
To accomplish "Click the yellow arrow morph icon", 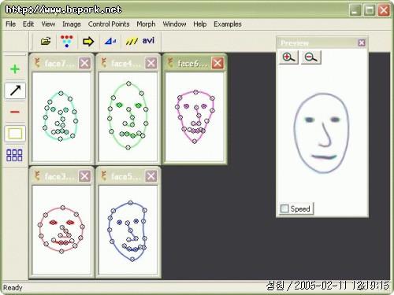I will [88, 42].
